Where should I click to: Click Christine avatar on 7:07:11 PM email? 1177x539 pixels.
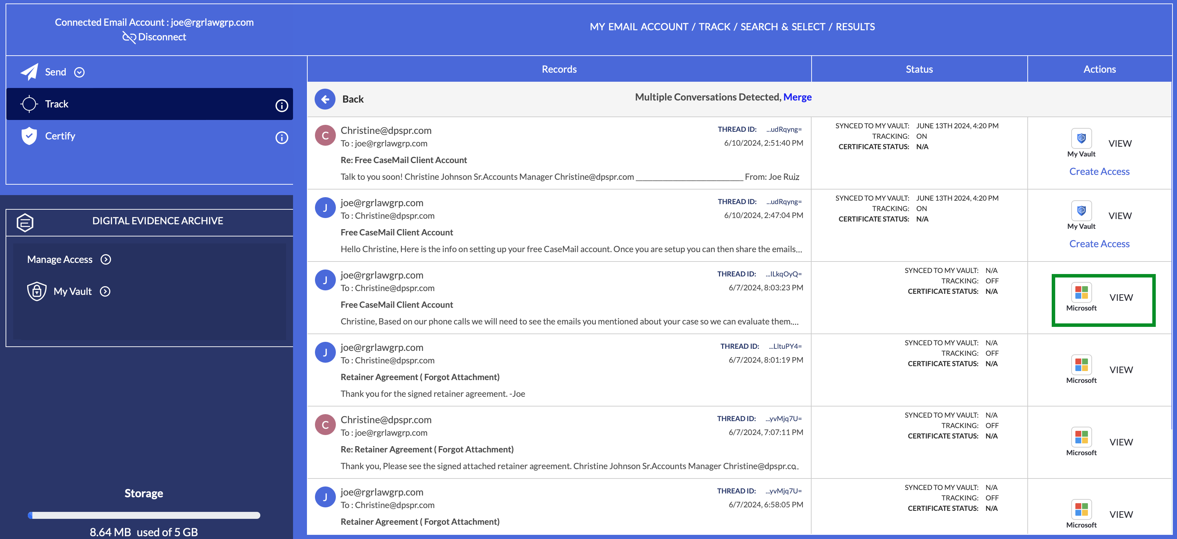coord(325,425)
